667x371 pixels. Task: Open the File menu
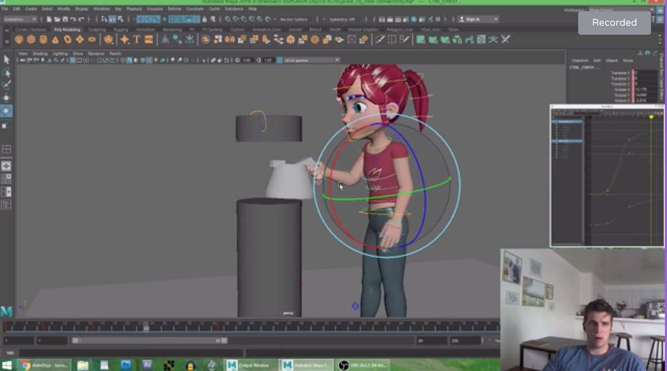tap(4, 9)
